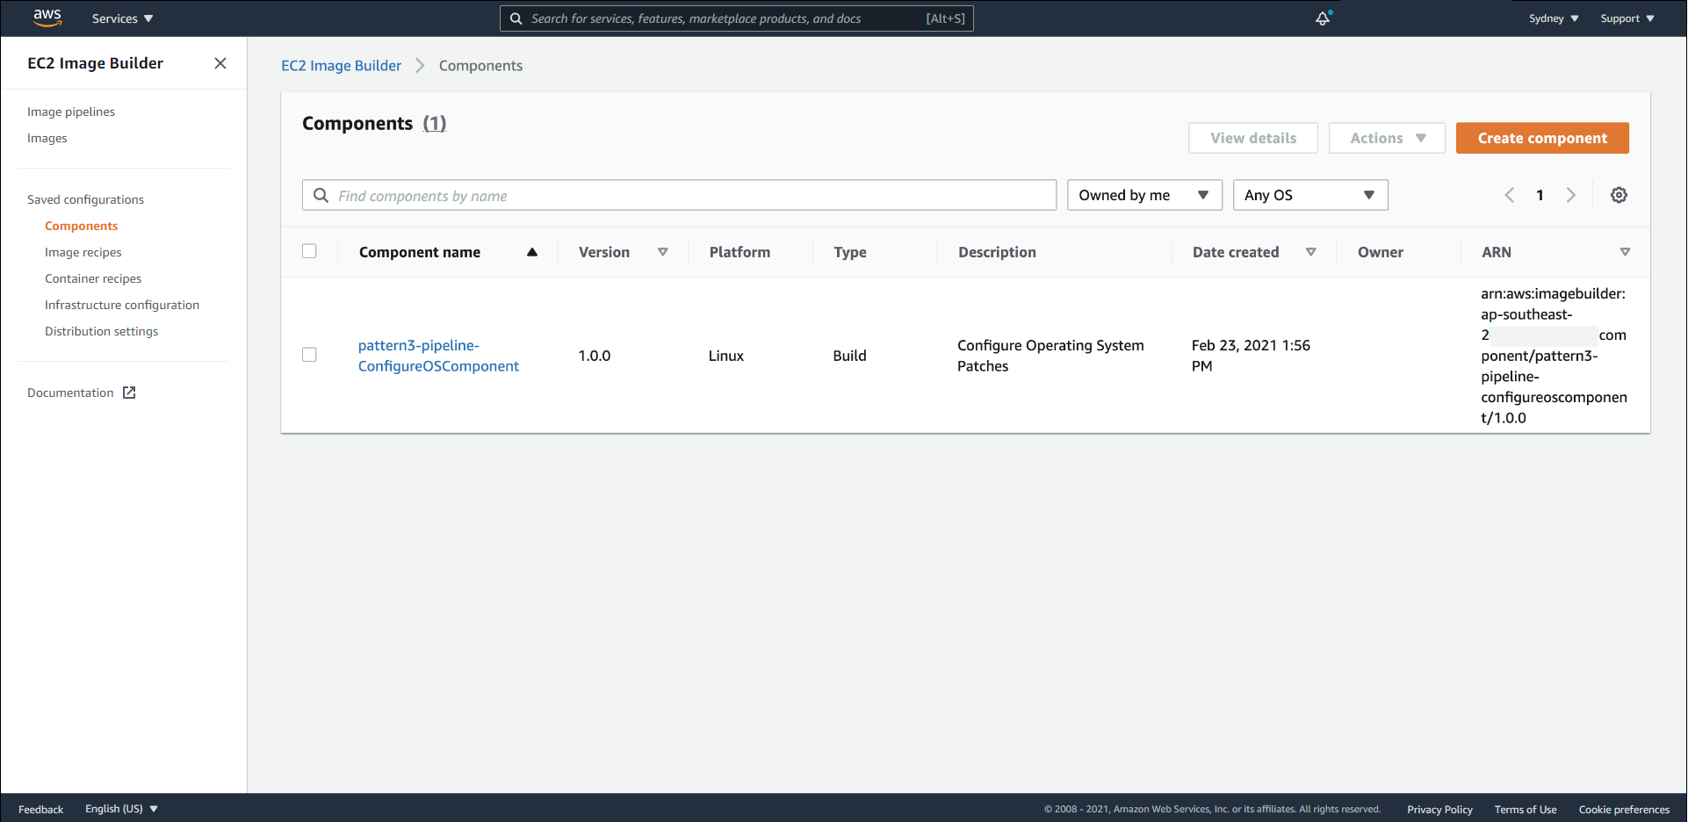Sort by ARN column arrow
The height and width of the screenshot is (822, 1688).
[x=1625, y=252]
